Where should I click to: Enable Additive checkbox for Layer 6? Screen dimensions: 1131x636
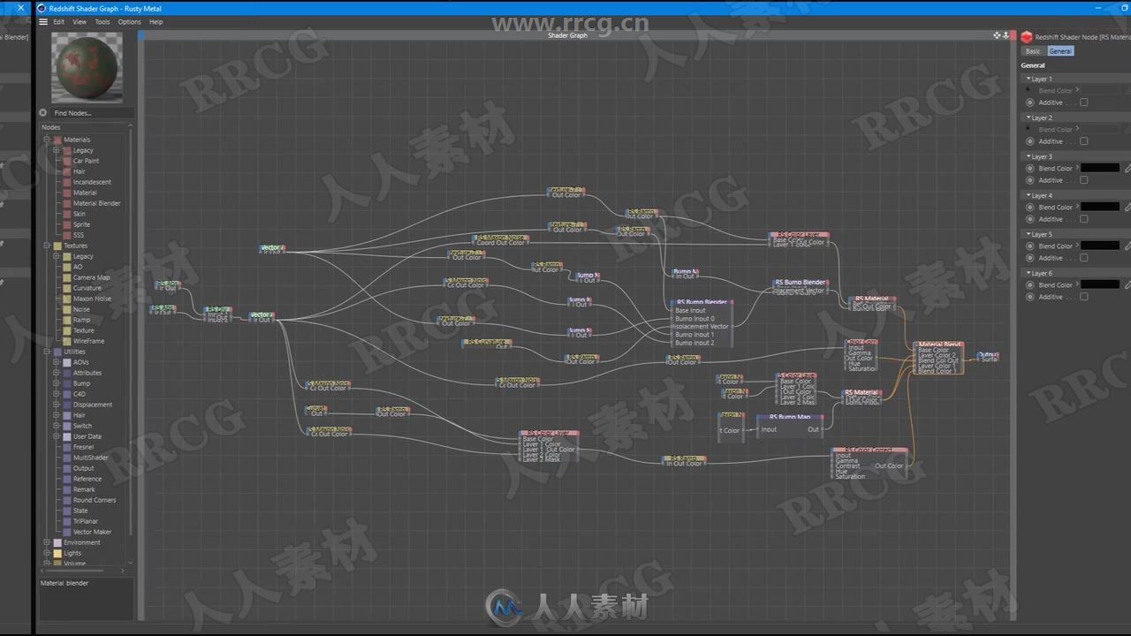click(1084, 297)
